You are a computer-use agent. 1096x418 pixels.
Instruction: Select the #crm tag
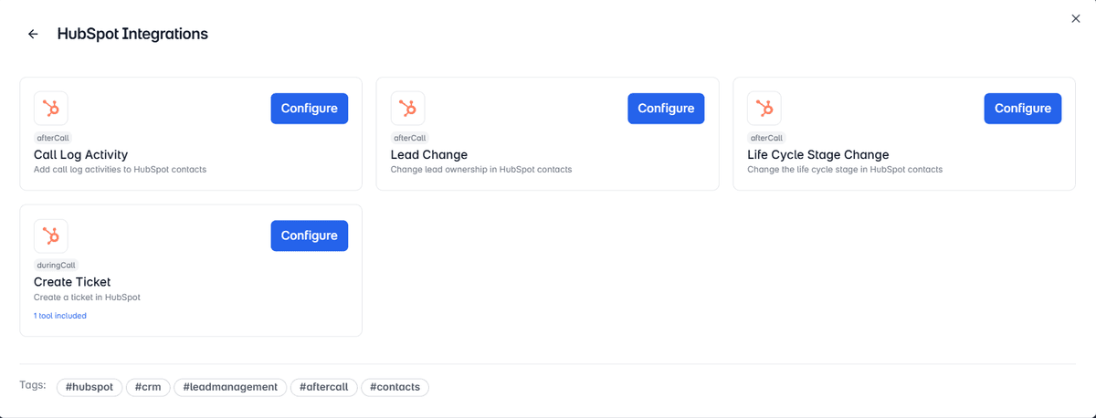click(x=148, y=387)
